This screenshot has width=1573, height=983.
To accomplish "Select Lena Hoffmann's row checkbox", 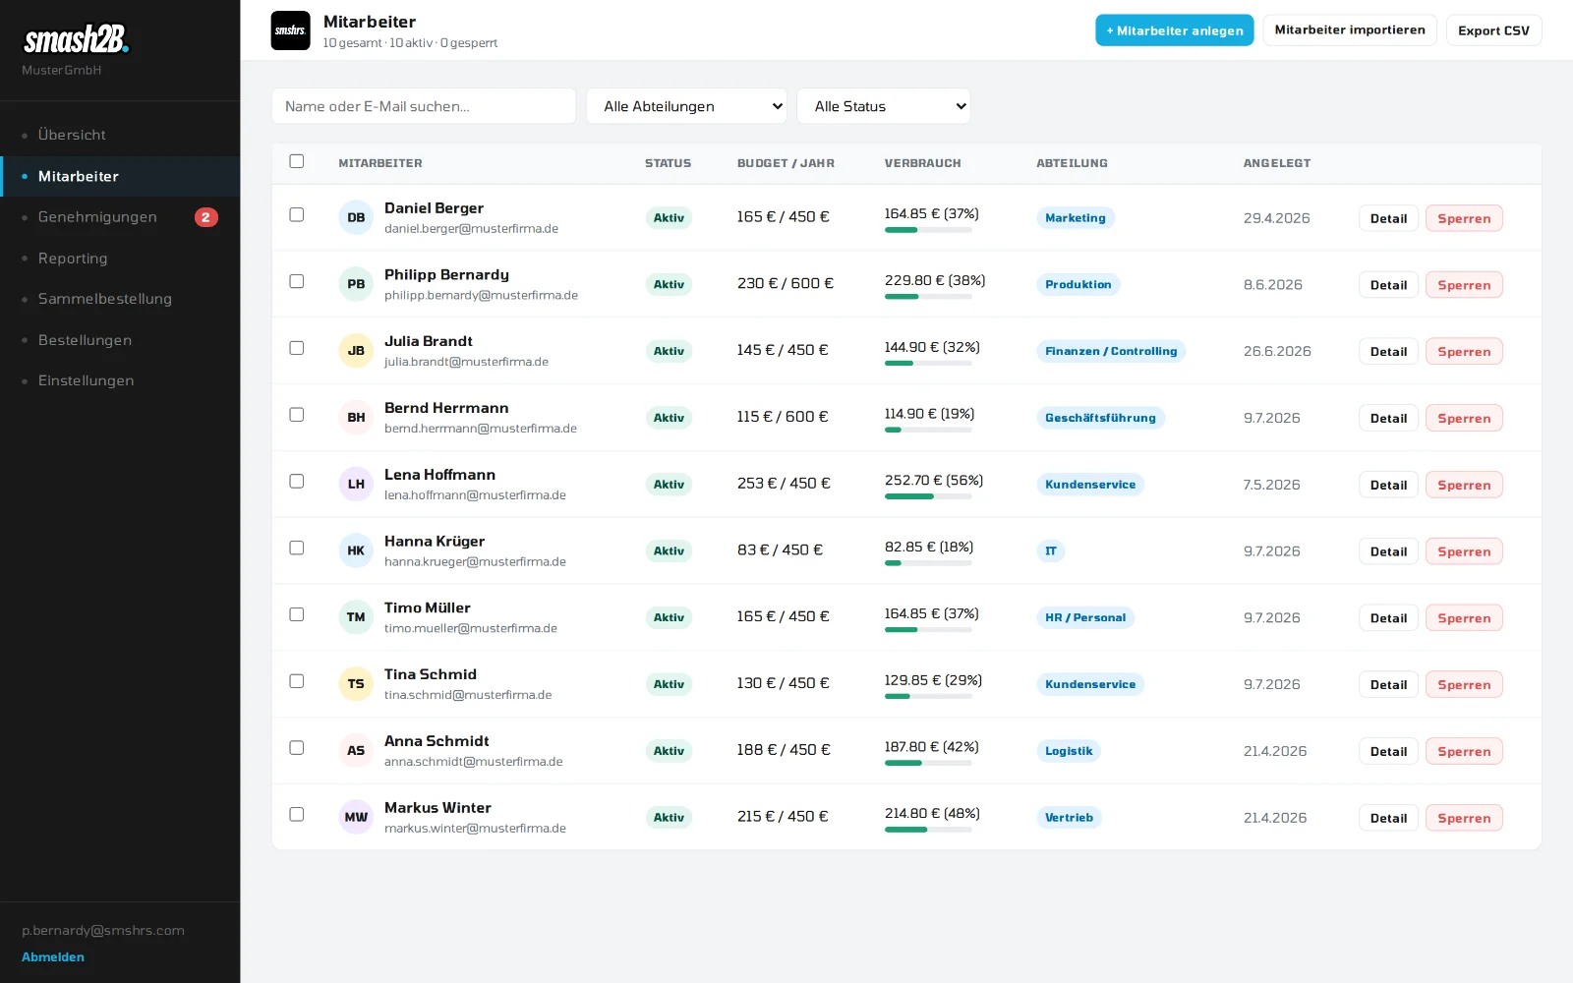I will tap(297, 481).
